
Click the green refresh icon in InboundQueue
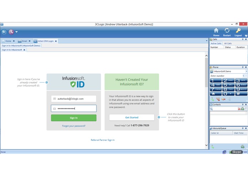coord(243,147)
